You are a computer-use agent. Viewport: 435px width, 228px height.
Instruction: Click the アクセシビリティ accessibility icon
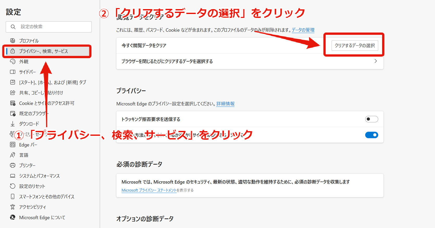[x=13, y=207]
